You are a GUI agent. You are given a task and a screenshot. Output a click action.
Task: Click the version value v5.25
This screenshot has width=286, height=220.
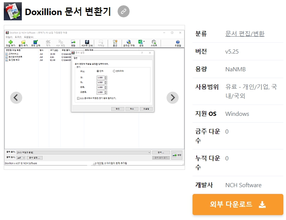232,52
